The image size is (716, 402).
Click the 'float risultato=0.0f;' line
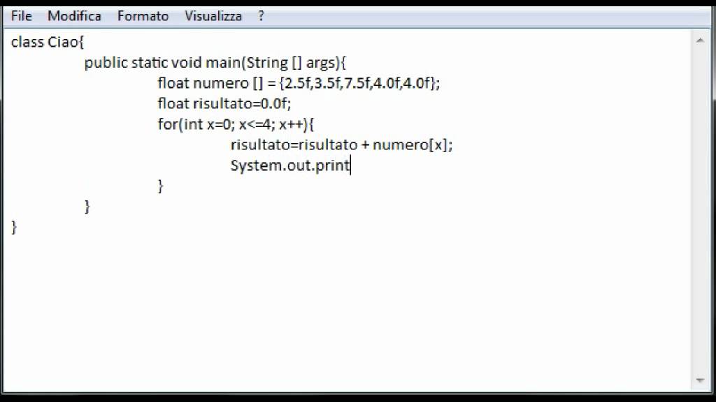(x=224, y=104)
